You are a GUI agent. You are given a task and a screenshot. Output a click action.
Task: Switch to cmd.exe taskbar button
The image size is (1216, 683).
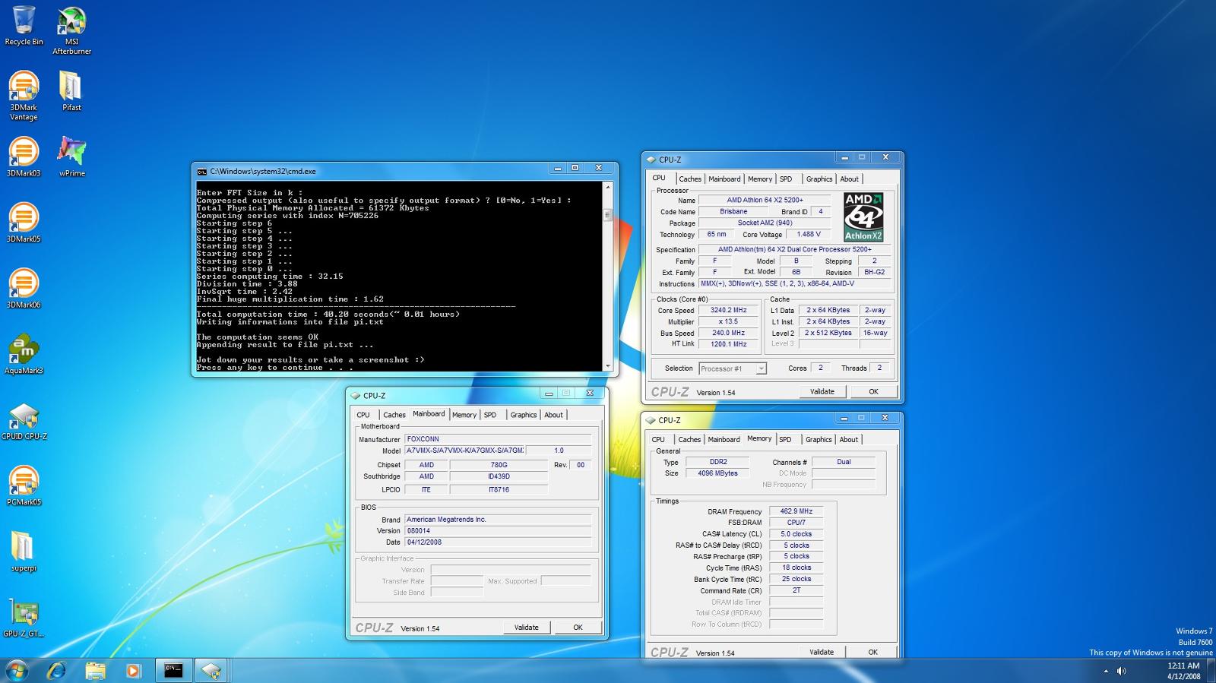[x=173, y=671]
